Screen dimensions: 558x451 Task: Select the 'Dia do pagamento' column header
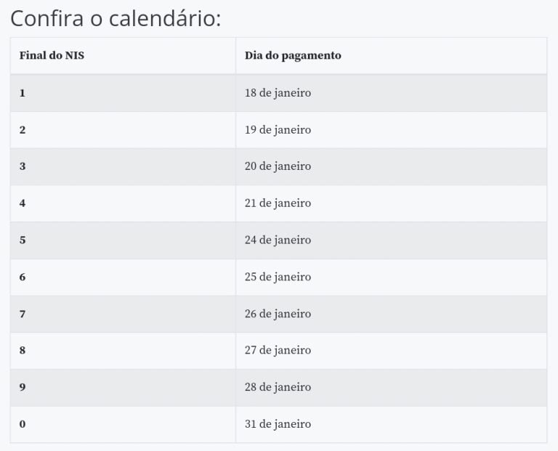[391, 55]
